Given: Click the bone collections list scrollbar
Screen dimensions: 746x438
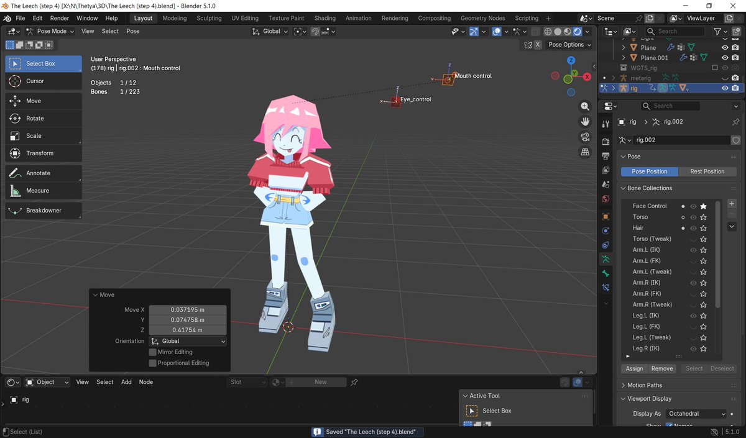Looking at the screenshot, I should click(718, 255).
